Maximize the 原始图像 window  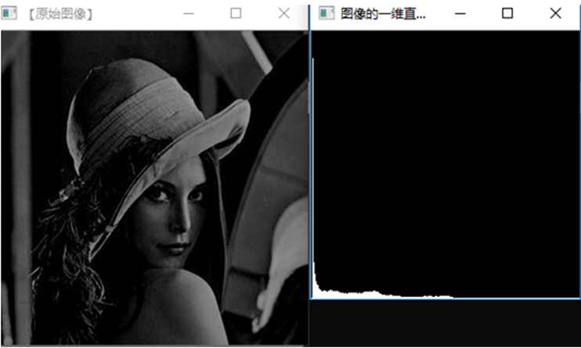click(x=236, y=13)
